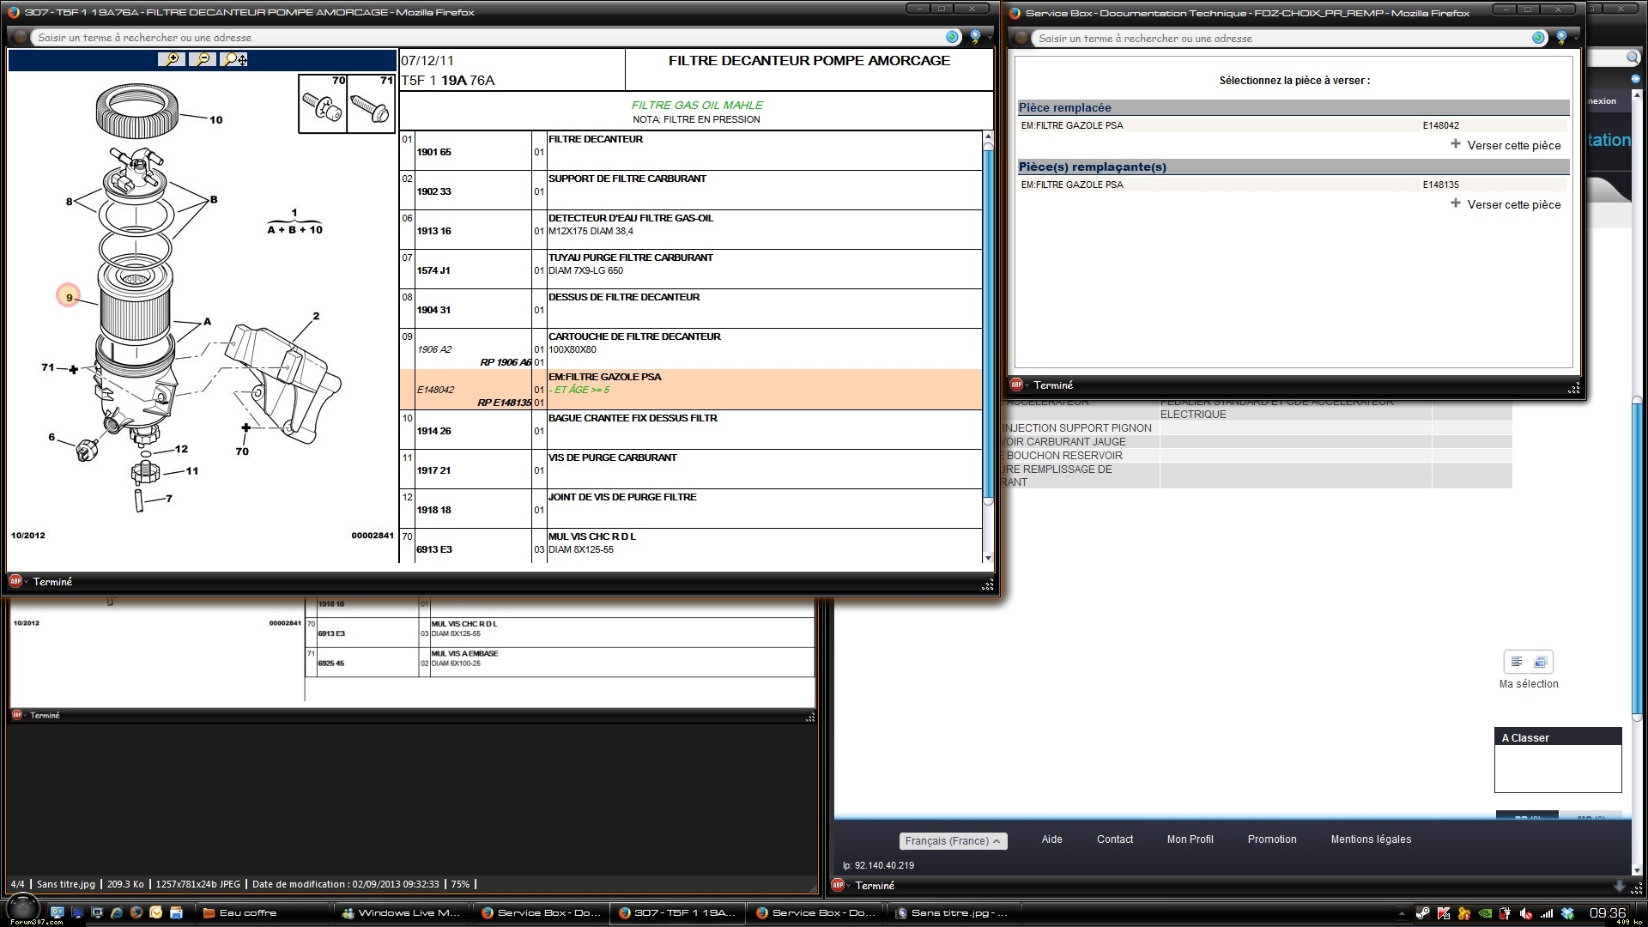The height and width of the screenshot is (927, 1648).
Task: Click the Ma sélection list icon
Action: point(1517,662)
